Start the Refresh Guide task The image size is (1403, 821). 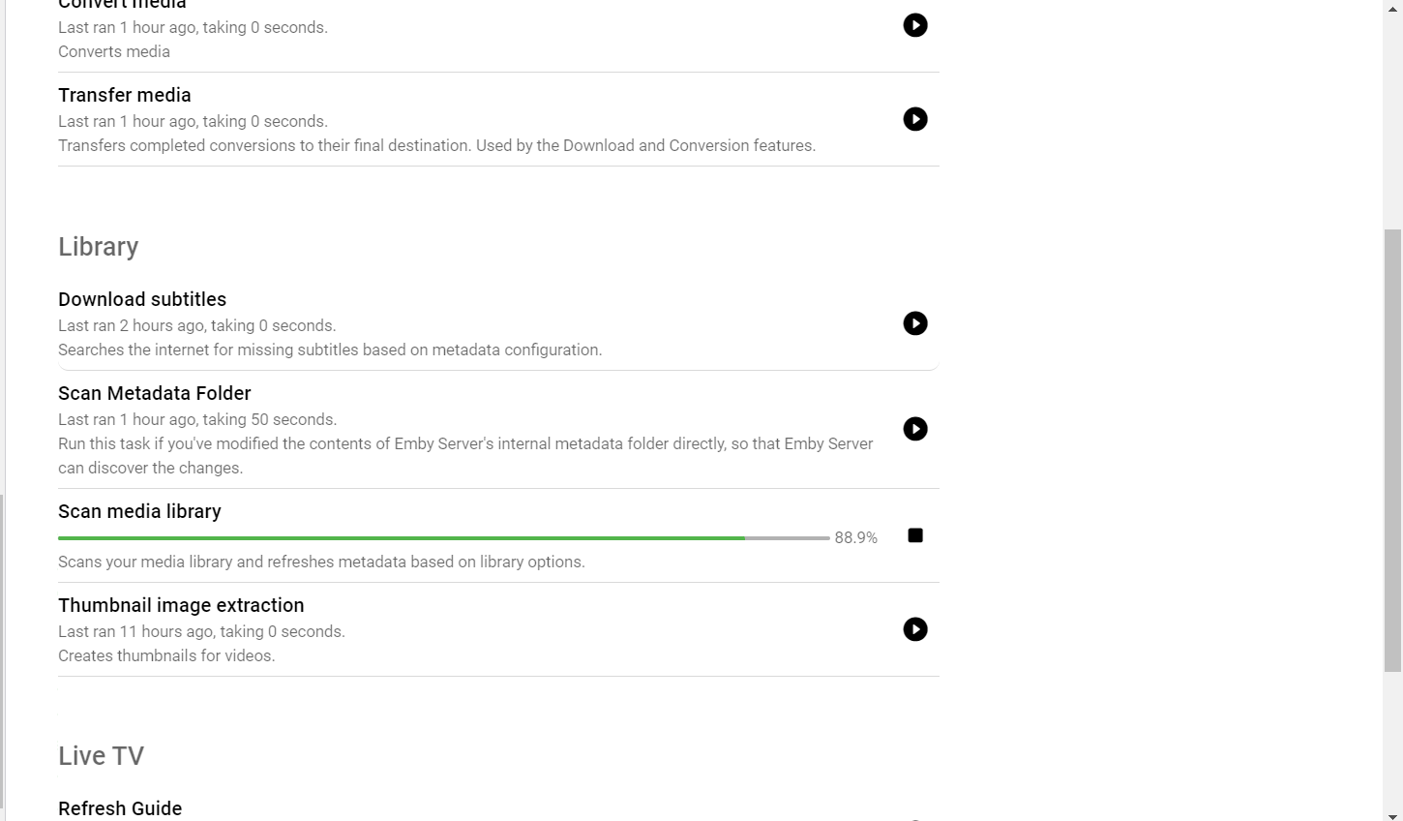914,818
